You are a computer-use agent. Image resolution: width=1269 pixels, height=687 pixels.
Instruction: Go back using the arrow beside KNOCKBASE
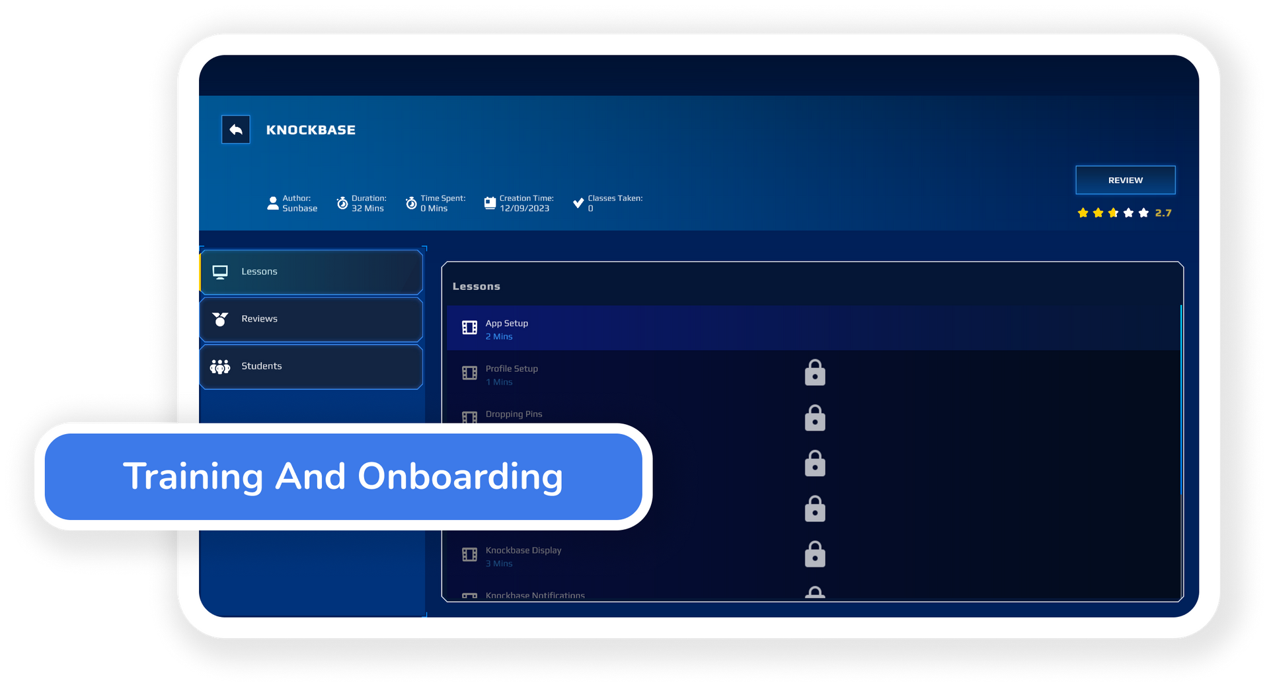[x=236, y=130]
